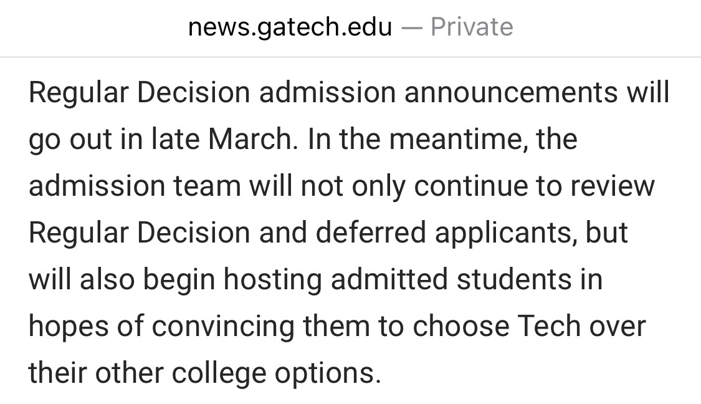Click the words "go out in"

(x=86, y=139)
